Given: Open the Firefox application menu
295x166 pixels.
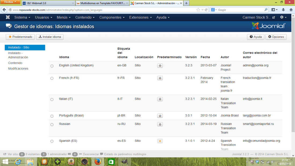Looking at the screenshot, I should coord(10,2).
